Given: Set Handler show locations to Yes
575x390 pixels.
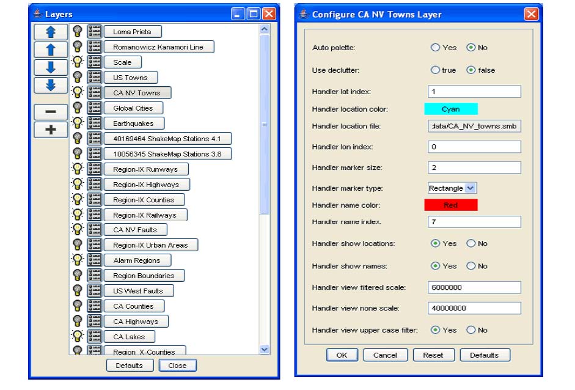Looking at the screenshot, I should 435,243.
